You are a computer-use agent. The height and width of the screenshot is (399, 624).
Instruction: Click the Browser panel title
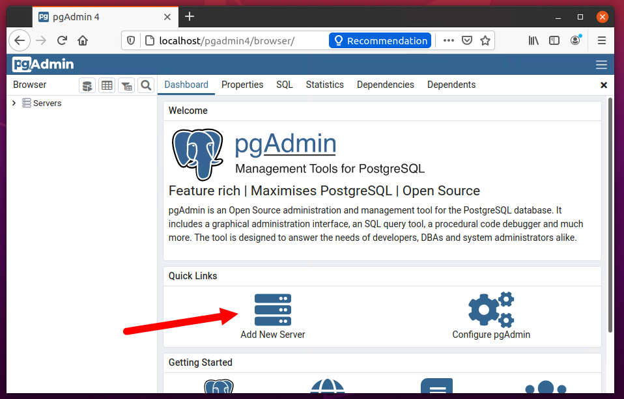[30, 85]
